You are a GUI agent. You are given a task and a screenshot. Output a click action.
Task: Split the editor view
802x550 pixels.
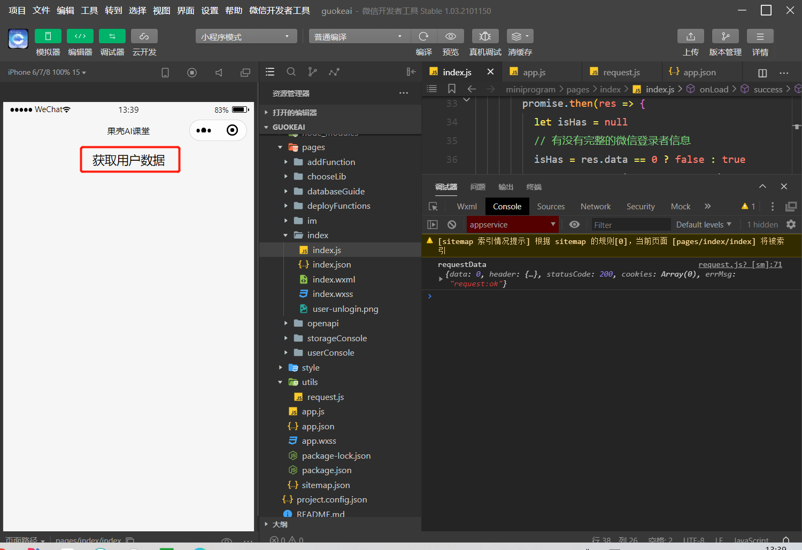click(x=762, y=73)
